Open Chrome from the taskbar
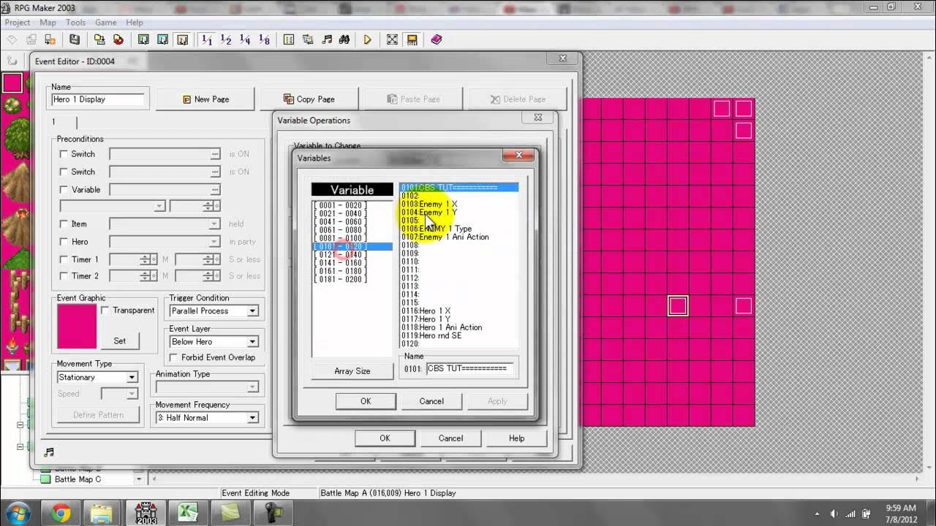The width and height of the screenshot is (936, 526). 61,514
